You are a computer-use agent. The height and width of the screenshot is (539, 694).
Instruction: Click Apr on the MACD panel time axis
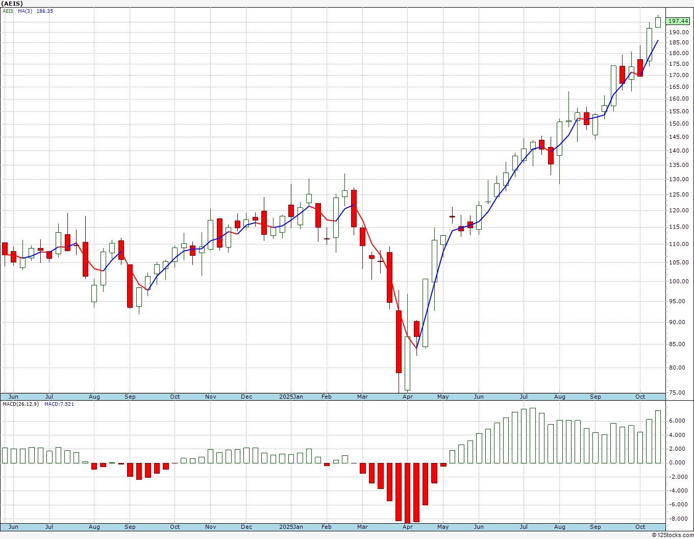pyautogui.click(x=408, y=527)
